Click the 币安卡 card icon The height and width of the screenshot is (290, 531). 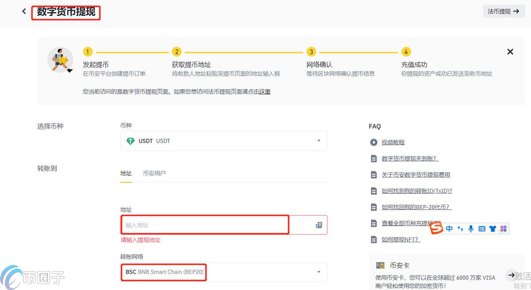coord(380,265)
